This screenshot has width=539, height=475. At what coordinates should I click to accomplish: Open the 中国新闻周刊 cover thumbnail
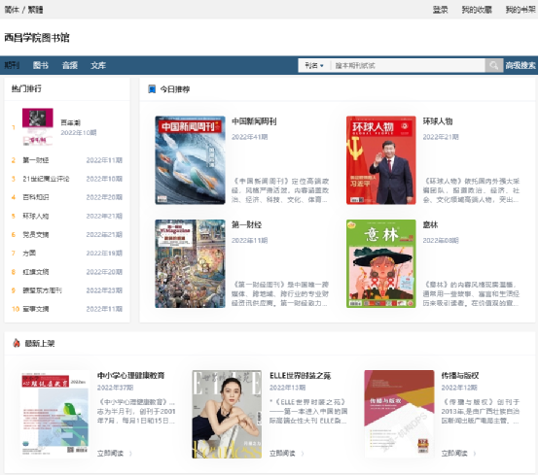[x=190, y=160]
